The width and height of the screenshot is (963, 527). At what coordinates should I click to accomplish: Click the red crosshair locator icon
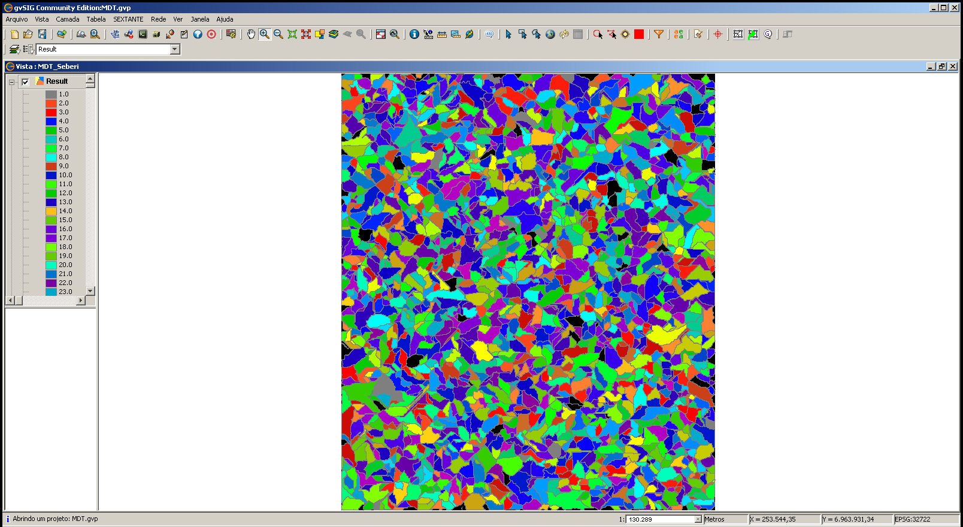point(717,34)
